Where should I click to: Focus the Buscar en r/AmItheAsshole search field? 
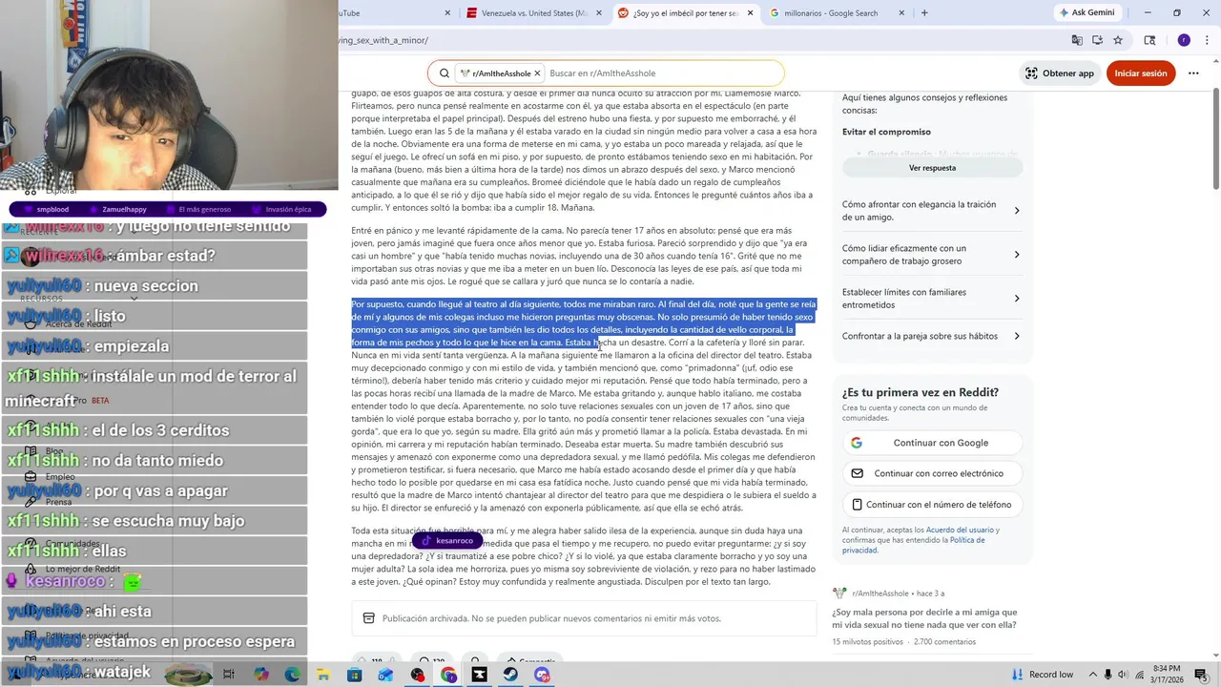(x=663, y=73)
